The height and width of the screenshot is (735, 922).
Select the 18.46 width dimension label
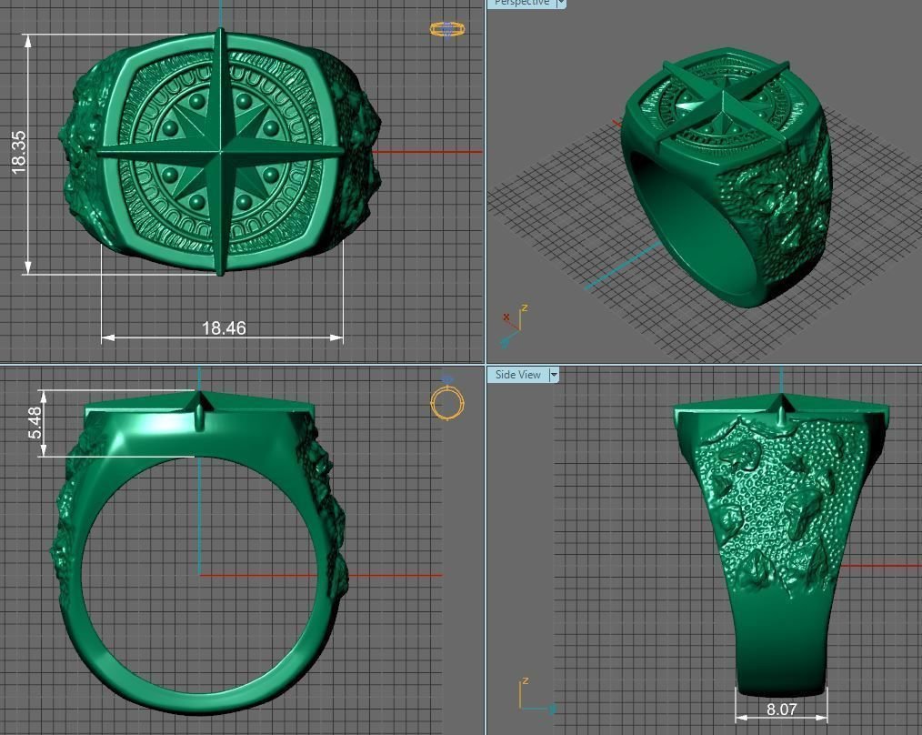point(224,327)
